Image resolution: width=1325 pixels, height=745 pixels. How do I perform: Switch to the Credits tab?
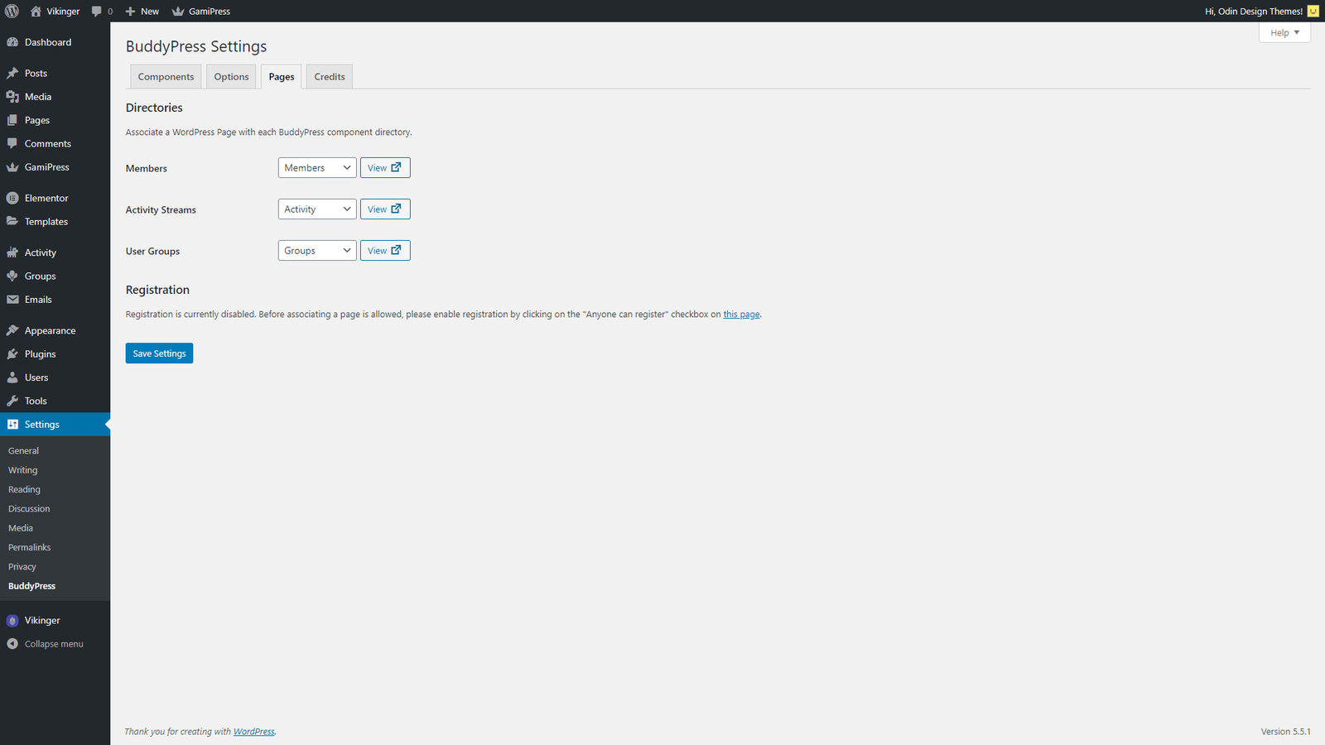pos(330,76)
